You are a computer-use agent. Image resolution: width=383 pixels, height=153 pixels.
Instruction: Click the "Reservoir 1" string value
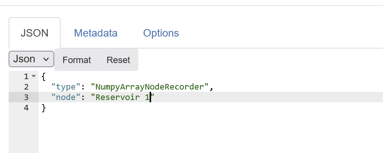pyautogui.click(x=123, y=97)
